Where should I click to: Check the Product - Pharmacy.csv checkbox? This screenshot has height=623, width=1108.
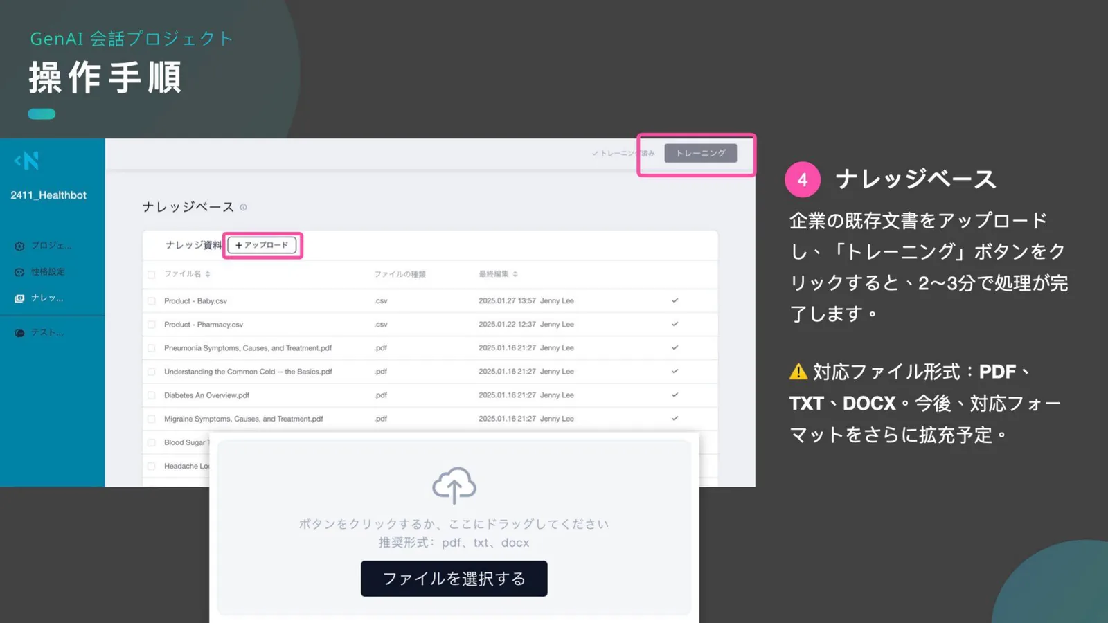(151, 325)
